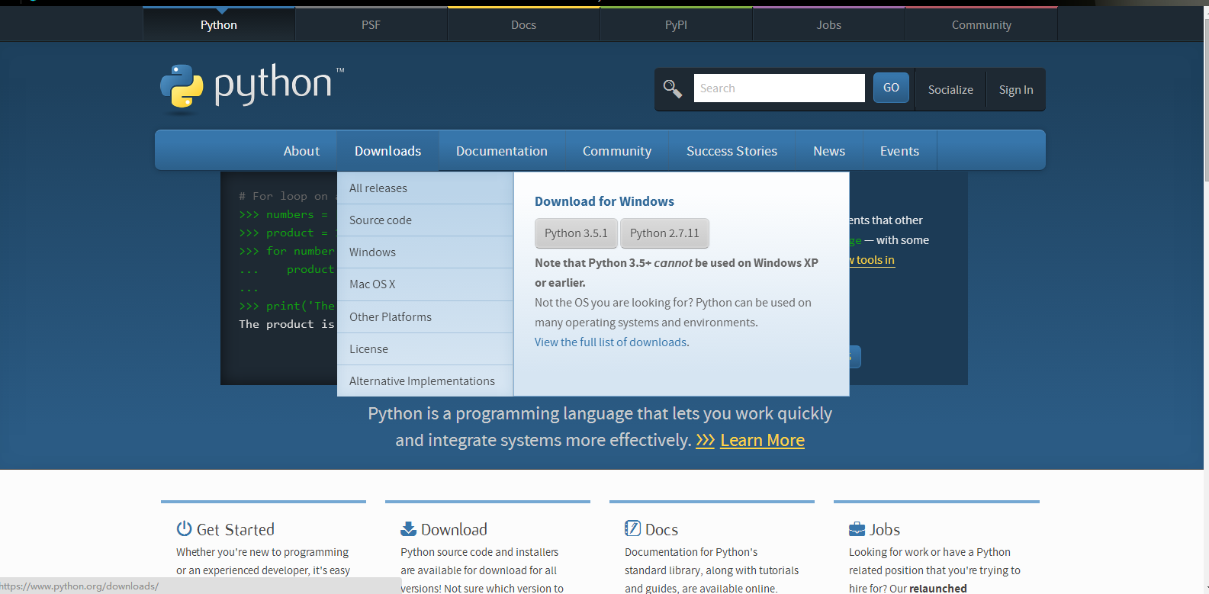The width and height of the screenshot is (1209, 594).
Task: Open the Success Stories navigation menu
Action: tap(732, 150)
